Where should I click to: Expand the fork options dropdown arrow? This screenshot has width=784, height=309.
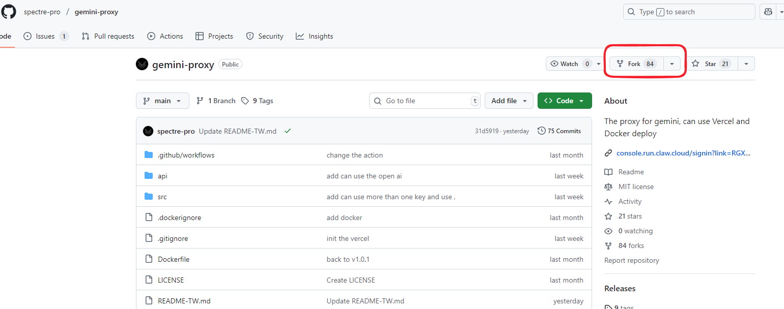pyautogui.click(x=672, y=64)
